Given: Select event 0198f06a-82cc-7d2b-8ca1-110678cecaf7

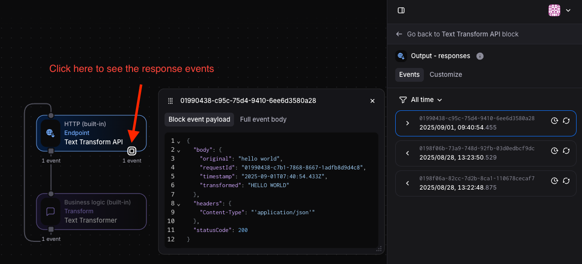Looking at the screenshot, I should [485, 183].
